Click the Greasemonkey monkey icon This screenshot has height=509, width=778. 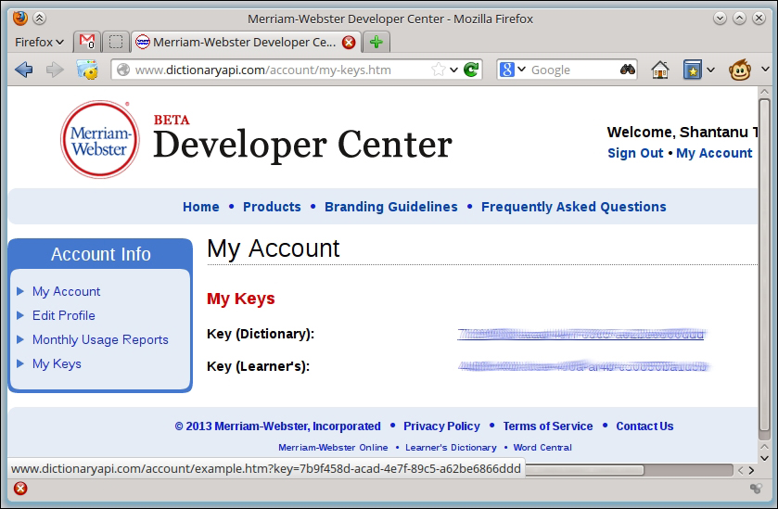click(x=740, y=70)
